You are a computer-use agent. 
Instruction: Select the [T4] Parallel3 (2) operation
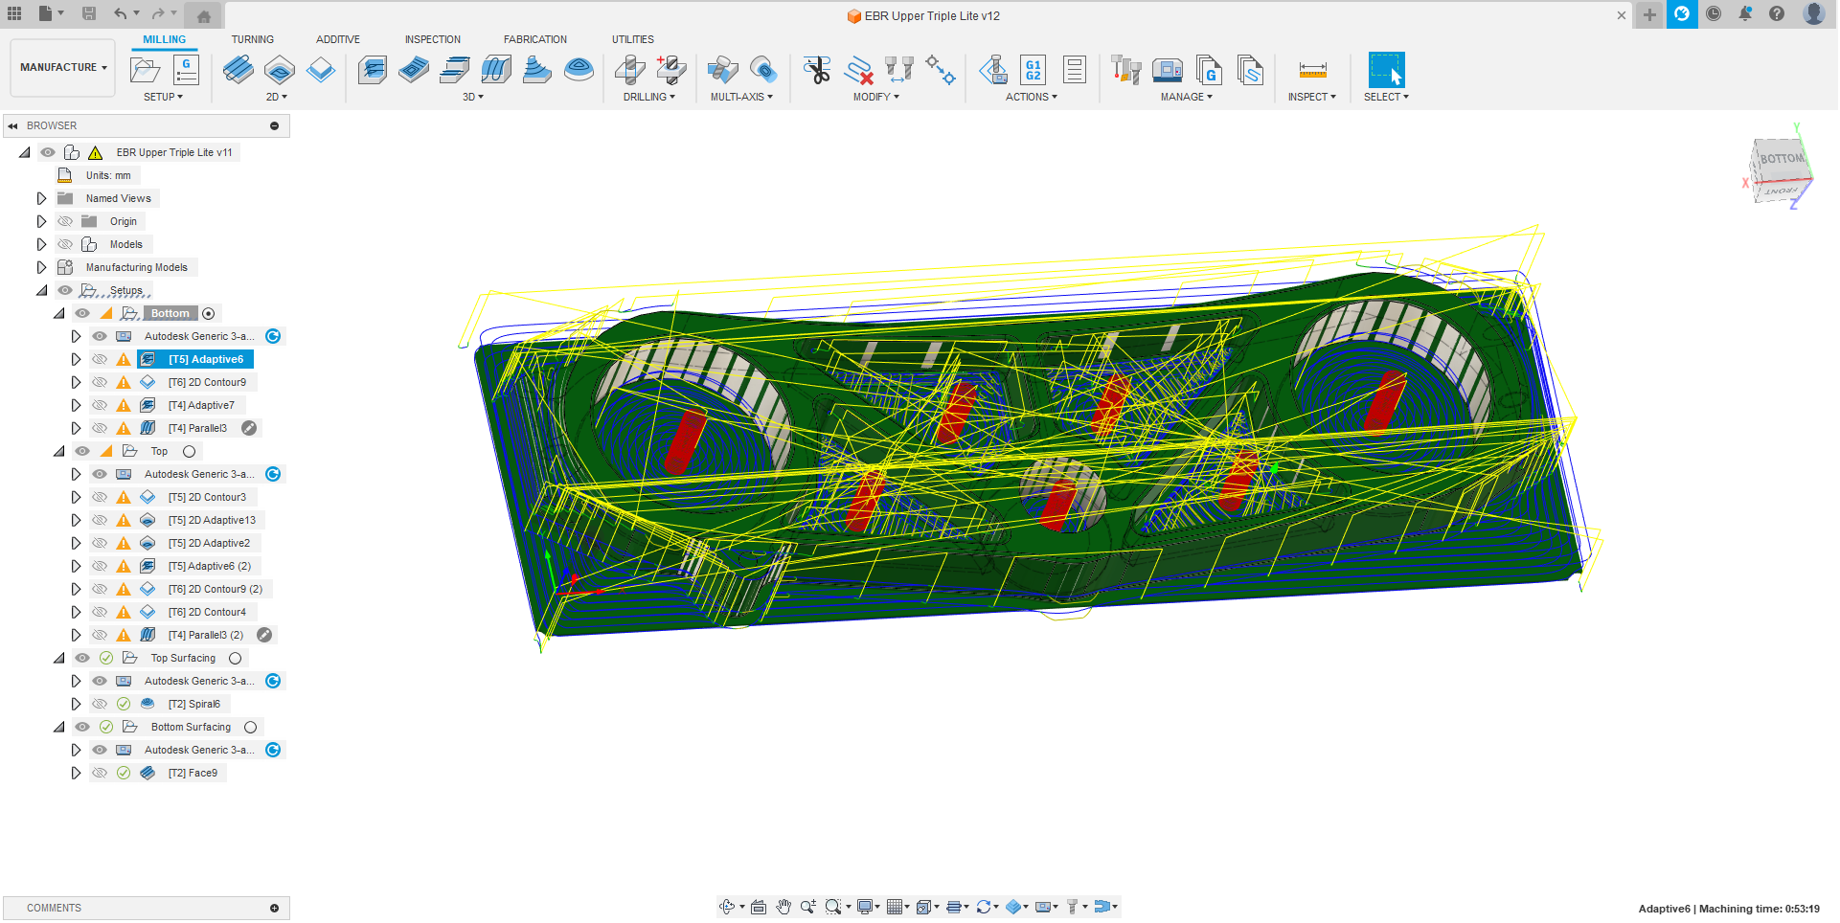(206, 635)
